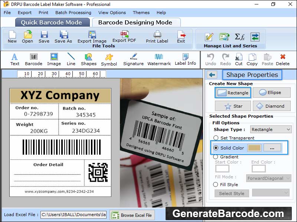Image resolution: width=297 pixels, height=222 pixels.
Task: Open the Label Info tool
Action: 185,57
